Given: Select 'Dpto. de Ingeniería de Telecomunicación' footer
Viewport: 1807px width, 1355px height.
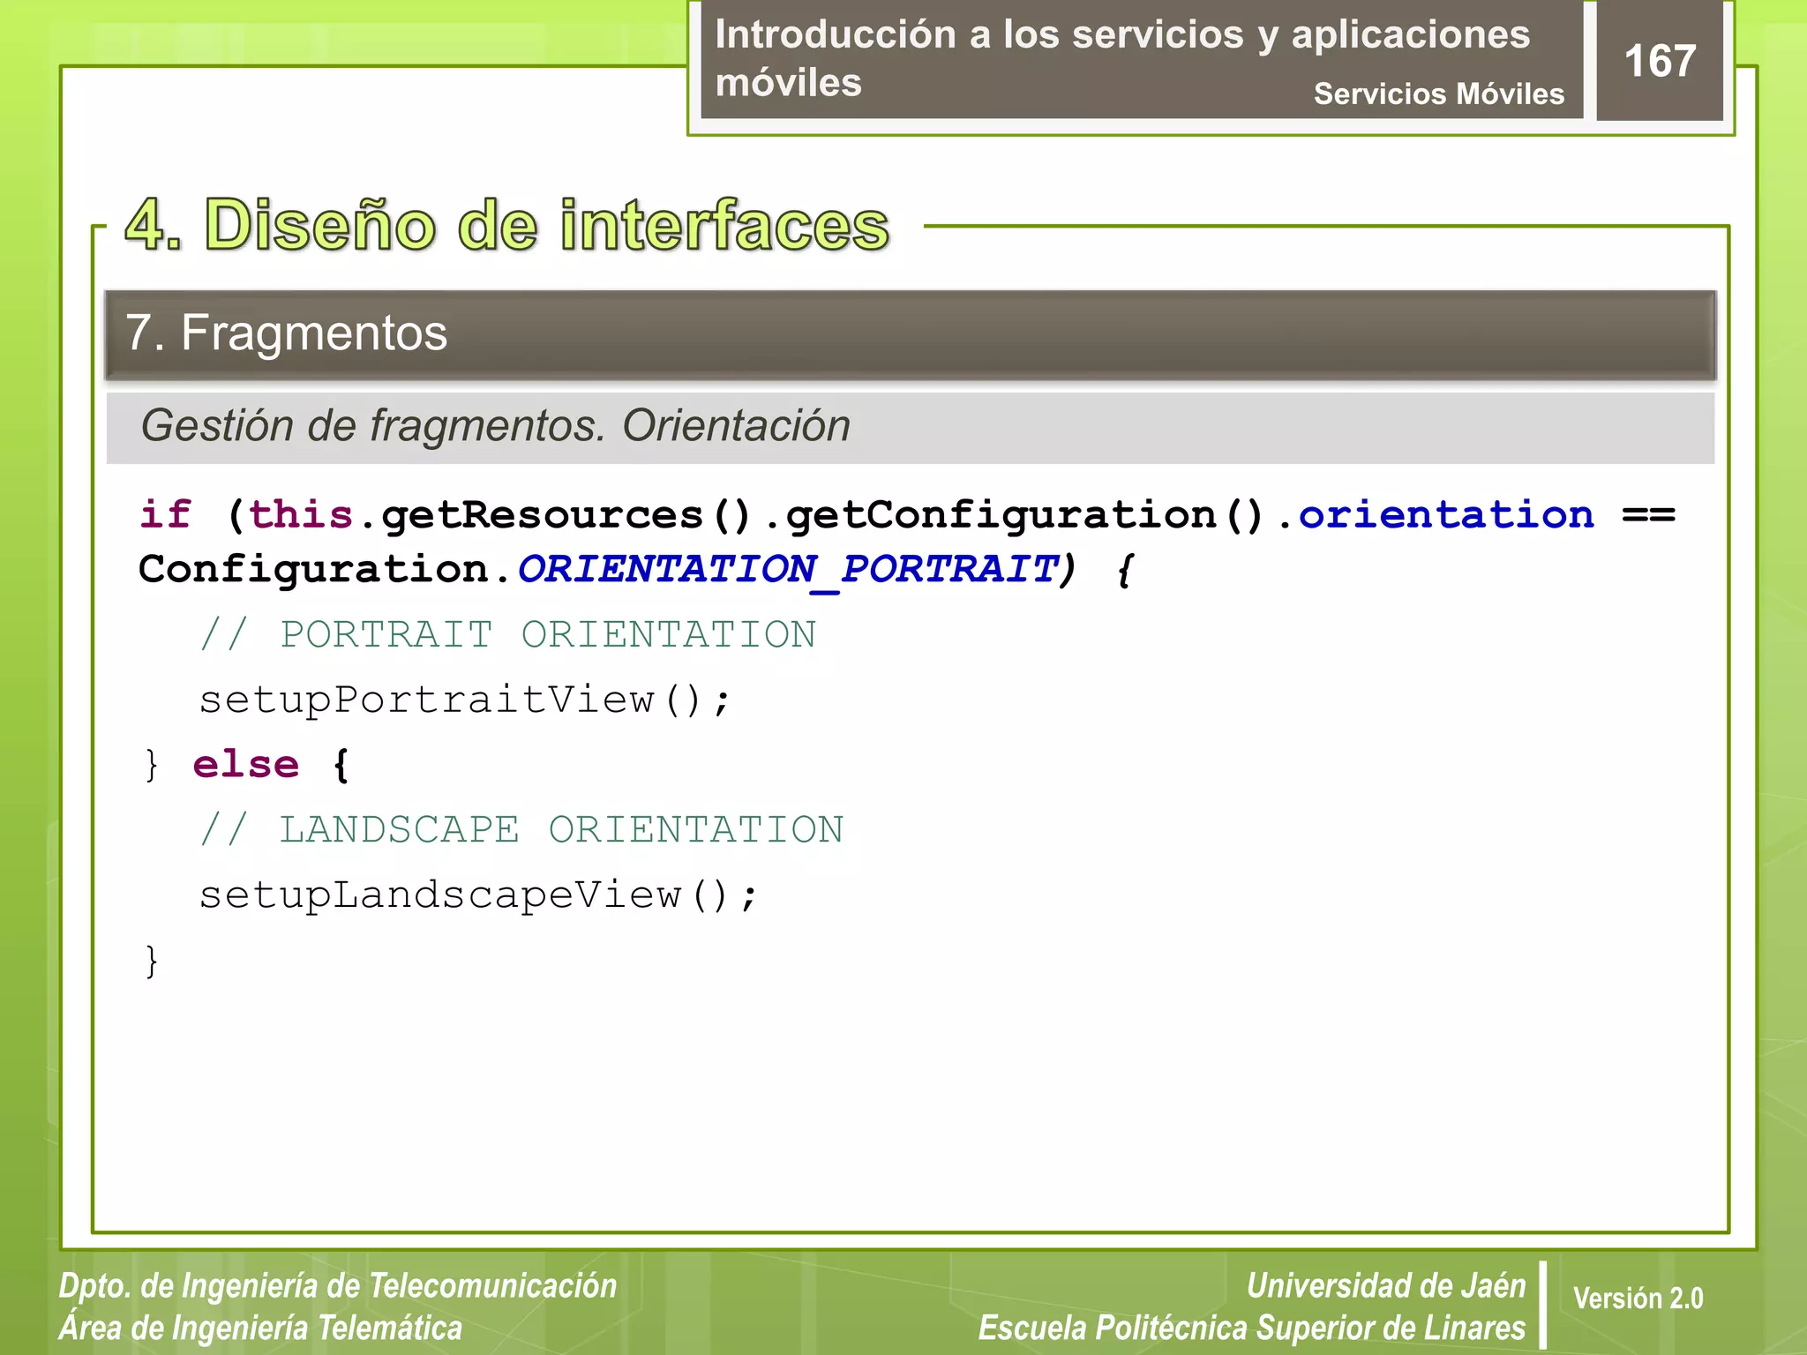Looking at the screenshot, I should (338, 1285).
